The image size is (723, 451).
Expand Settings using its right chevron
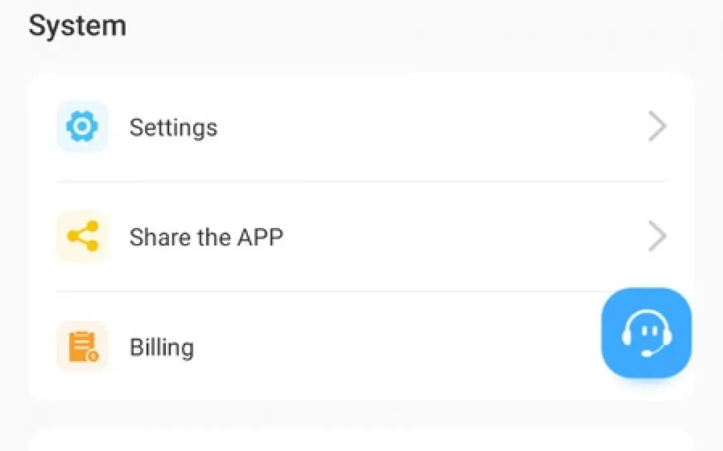point(657,127)
